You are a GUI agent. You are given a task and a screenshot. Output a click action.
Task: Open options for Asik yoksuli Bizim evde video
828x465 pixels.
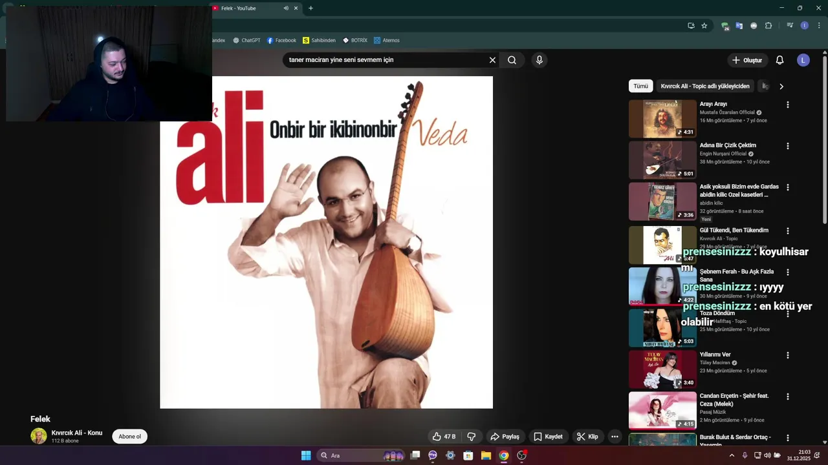tap(787, 187)
